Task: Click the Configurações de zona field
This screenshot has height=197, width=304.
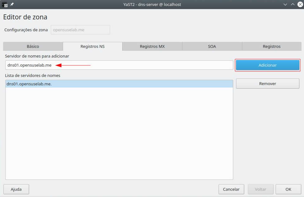Action: (x=80, y=30)
